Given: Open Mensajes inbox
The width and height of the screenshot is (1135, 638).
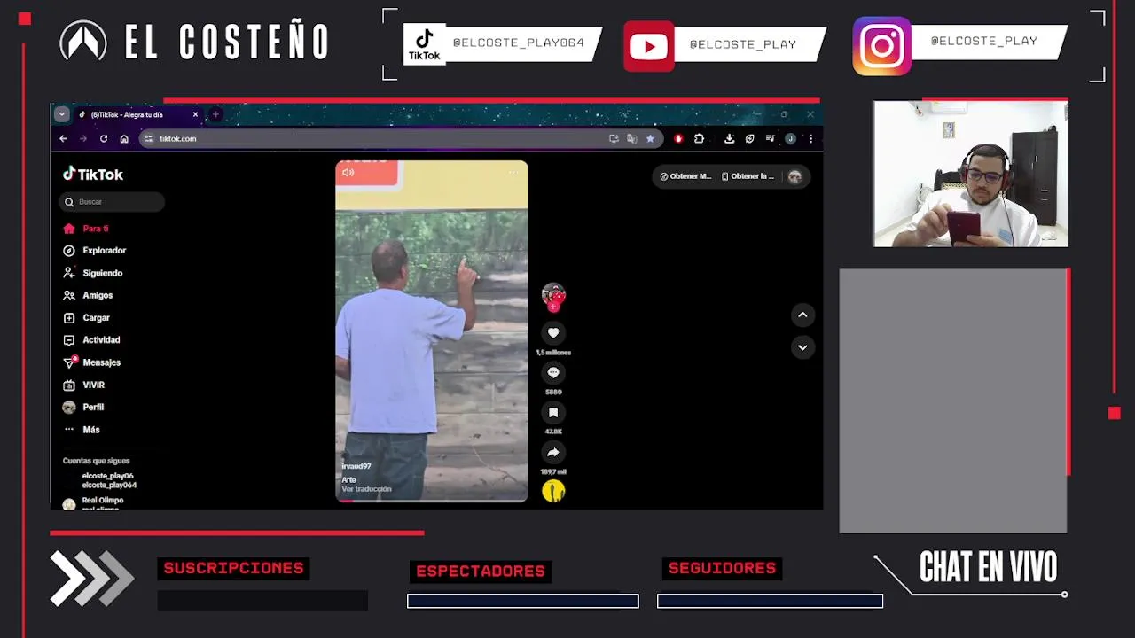Looking at the screenshot, I should [92, 362].
